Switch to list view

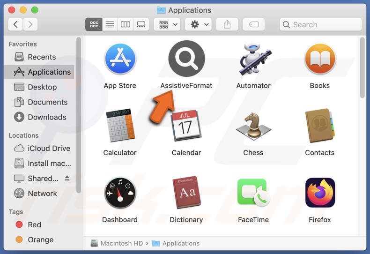click(x=110, y=24)
